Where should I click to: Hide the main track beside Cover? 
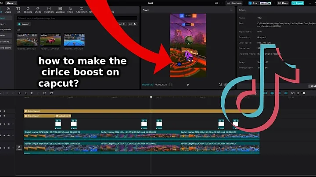pyautogui.click(x=4, y=148)
